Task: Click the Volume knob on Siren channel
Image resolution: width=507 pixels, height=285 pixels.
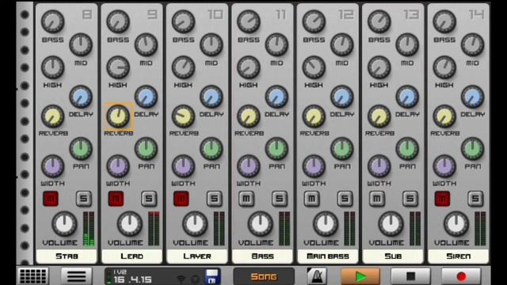Action: 456,224
